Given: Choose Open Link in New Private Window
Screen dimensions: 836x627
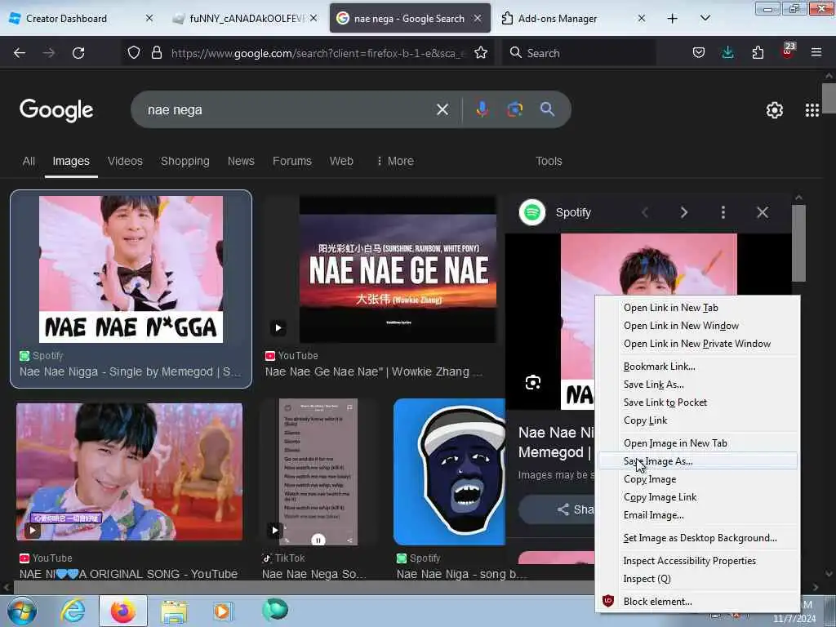Looking at the screenshot, I should tap(697, 344).
